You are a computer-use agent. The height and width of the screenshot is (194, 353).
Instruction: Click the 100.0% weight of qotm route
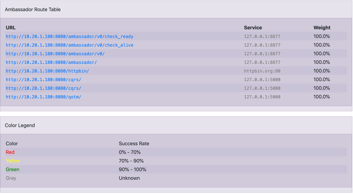pyautogui.click(x=322, y=97)
